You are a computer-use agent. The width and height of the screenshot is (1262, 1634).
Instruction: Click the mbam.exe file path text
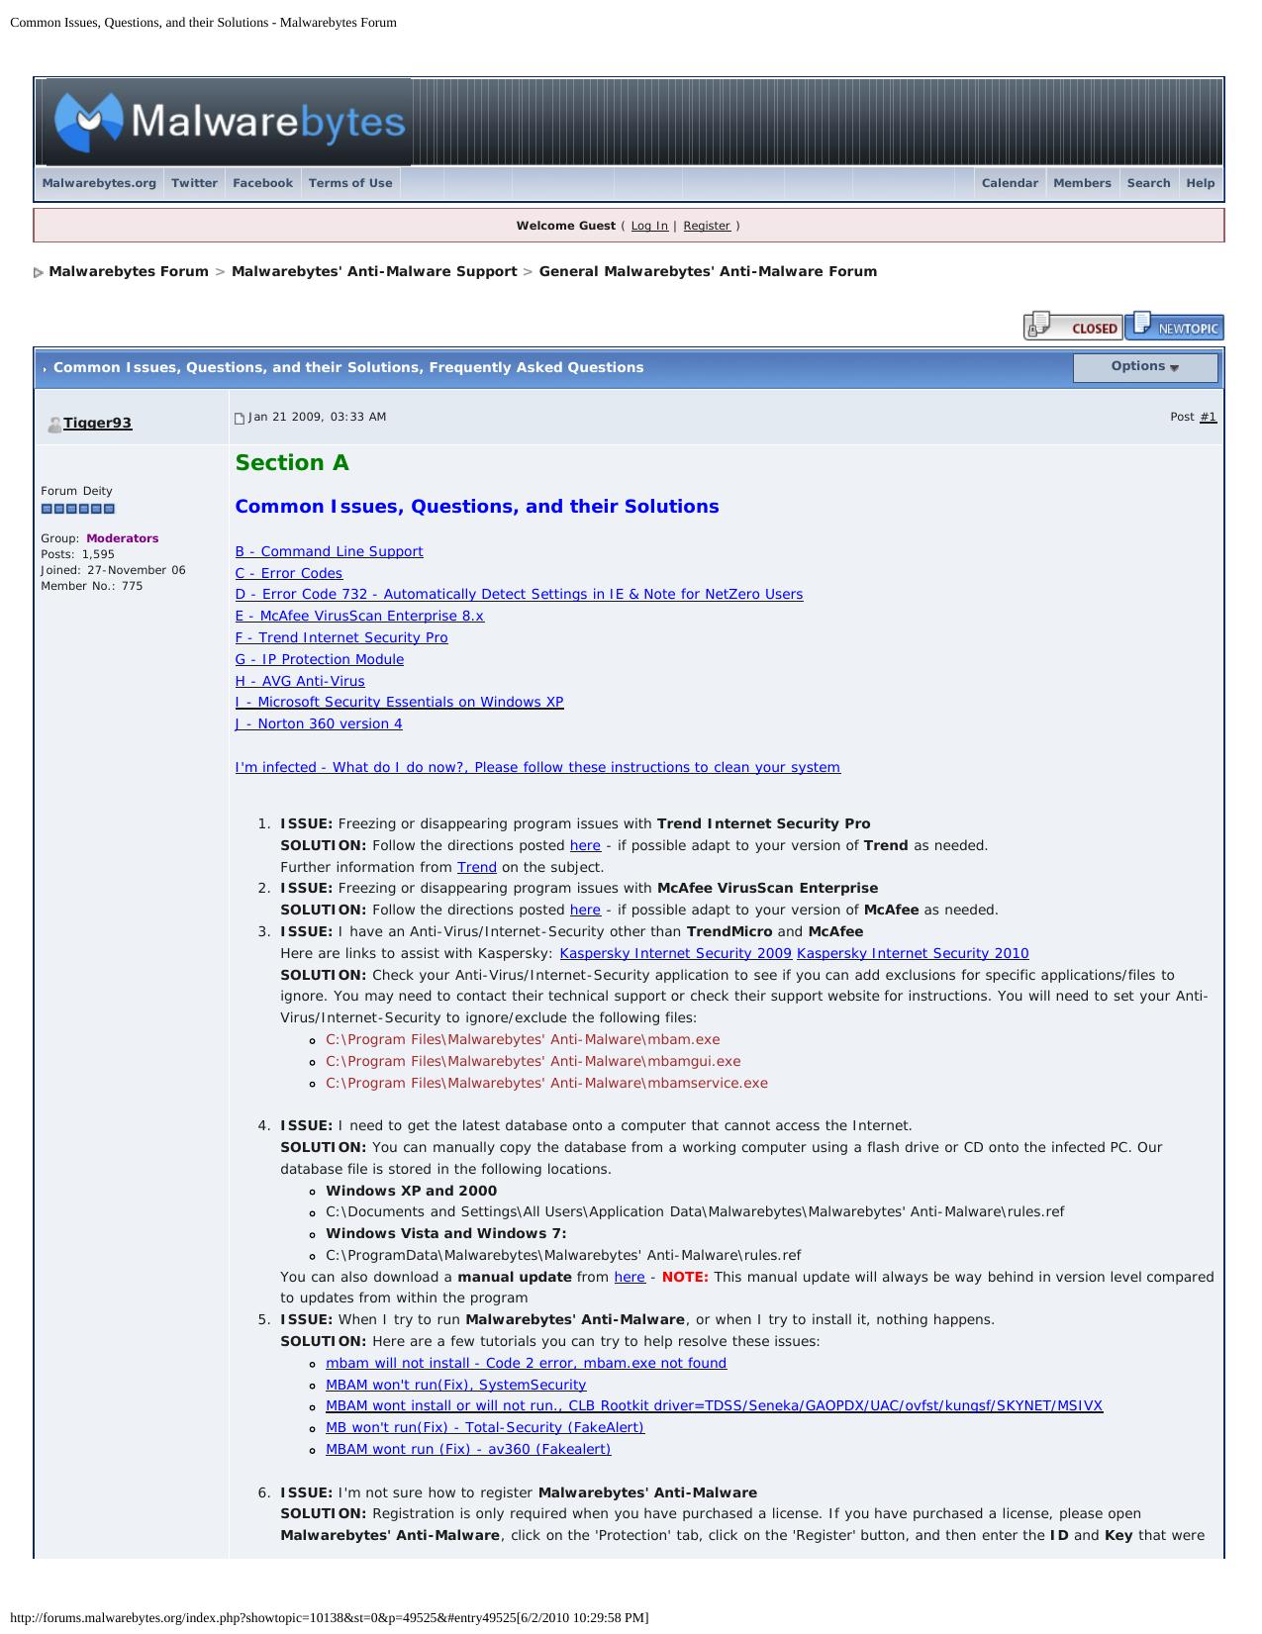coord(523,1039)
